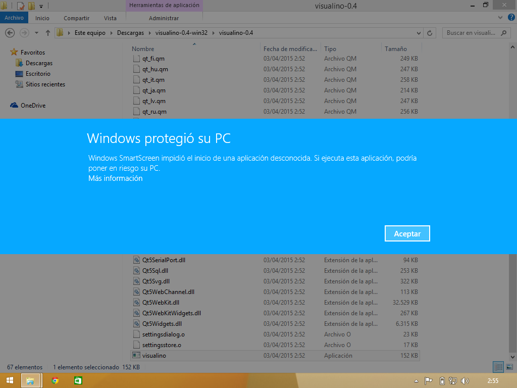517x388 pixels.
Task: Switch to the Vista ribbon tab
Action: [110, 18]
